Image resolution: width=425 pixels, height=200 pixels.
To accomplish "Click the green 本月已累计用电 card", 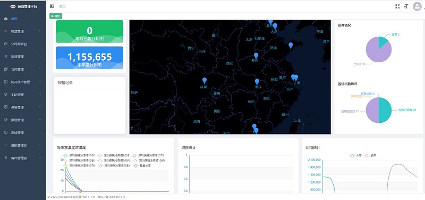I will [90, 31].
